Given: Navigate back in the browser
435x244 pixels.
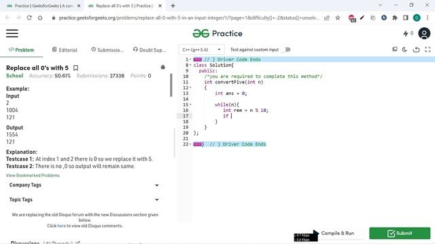Looking at the screenshot, I should coord(7,18).
